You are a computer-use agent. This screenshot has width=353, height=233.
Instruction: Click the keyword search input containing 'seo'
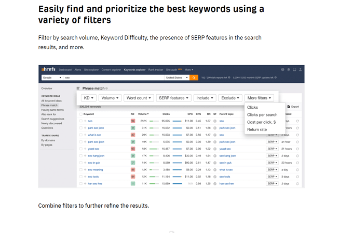click(114, 78)
